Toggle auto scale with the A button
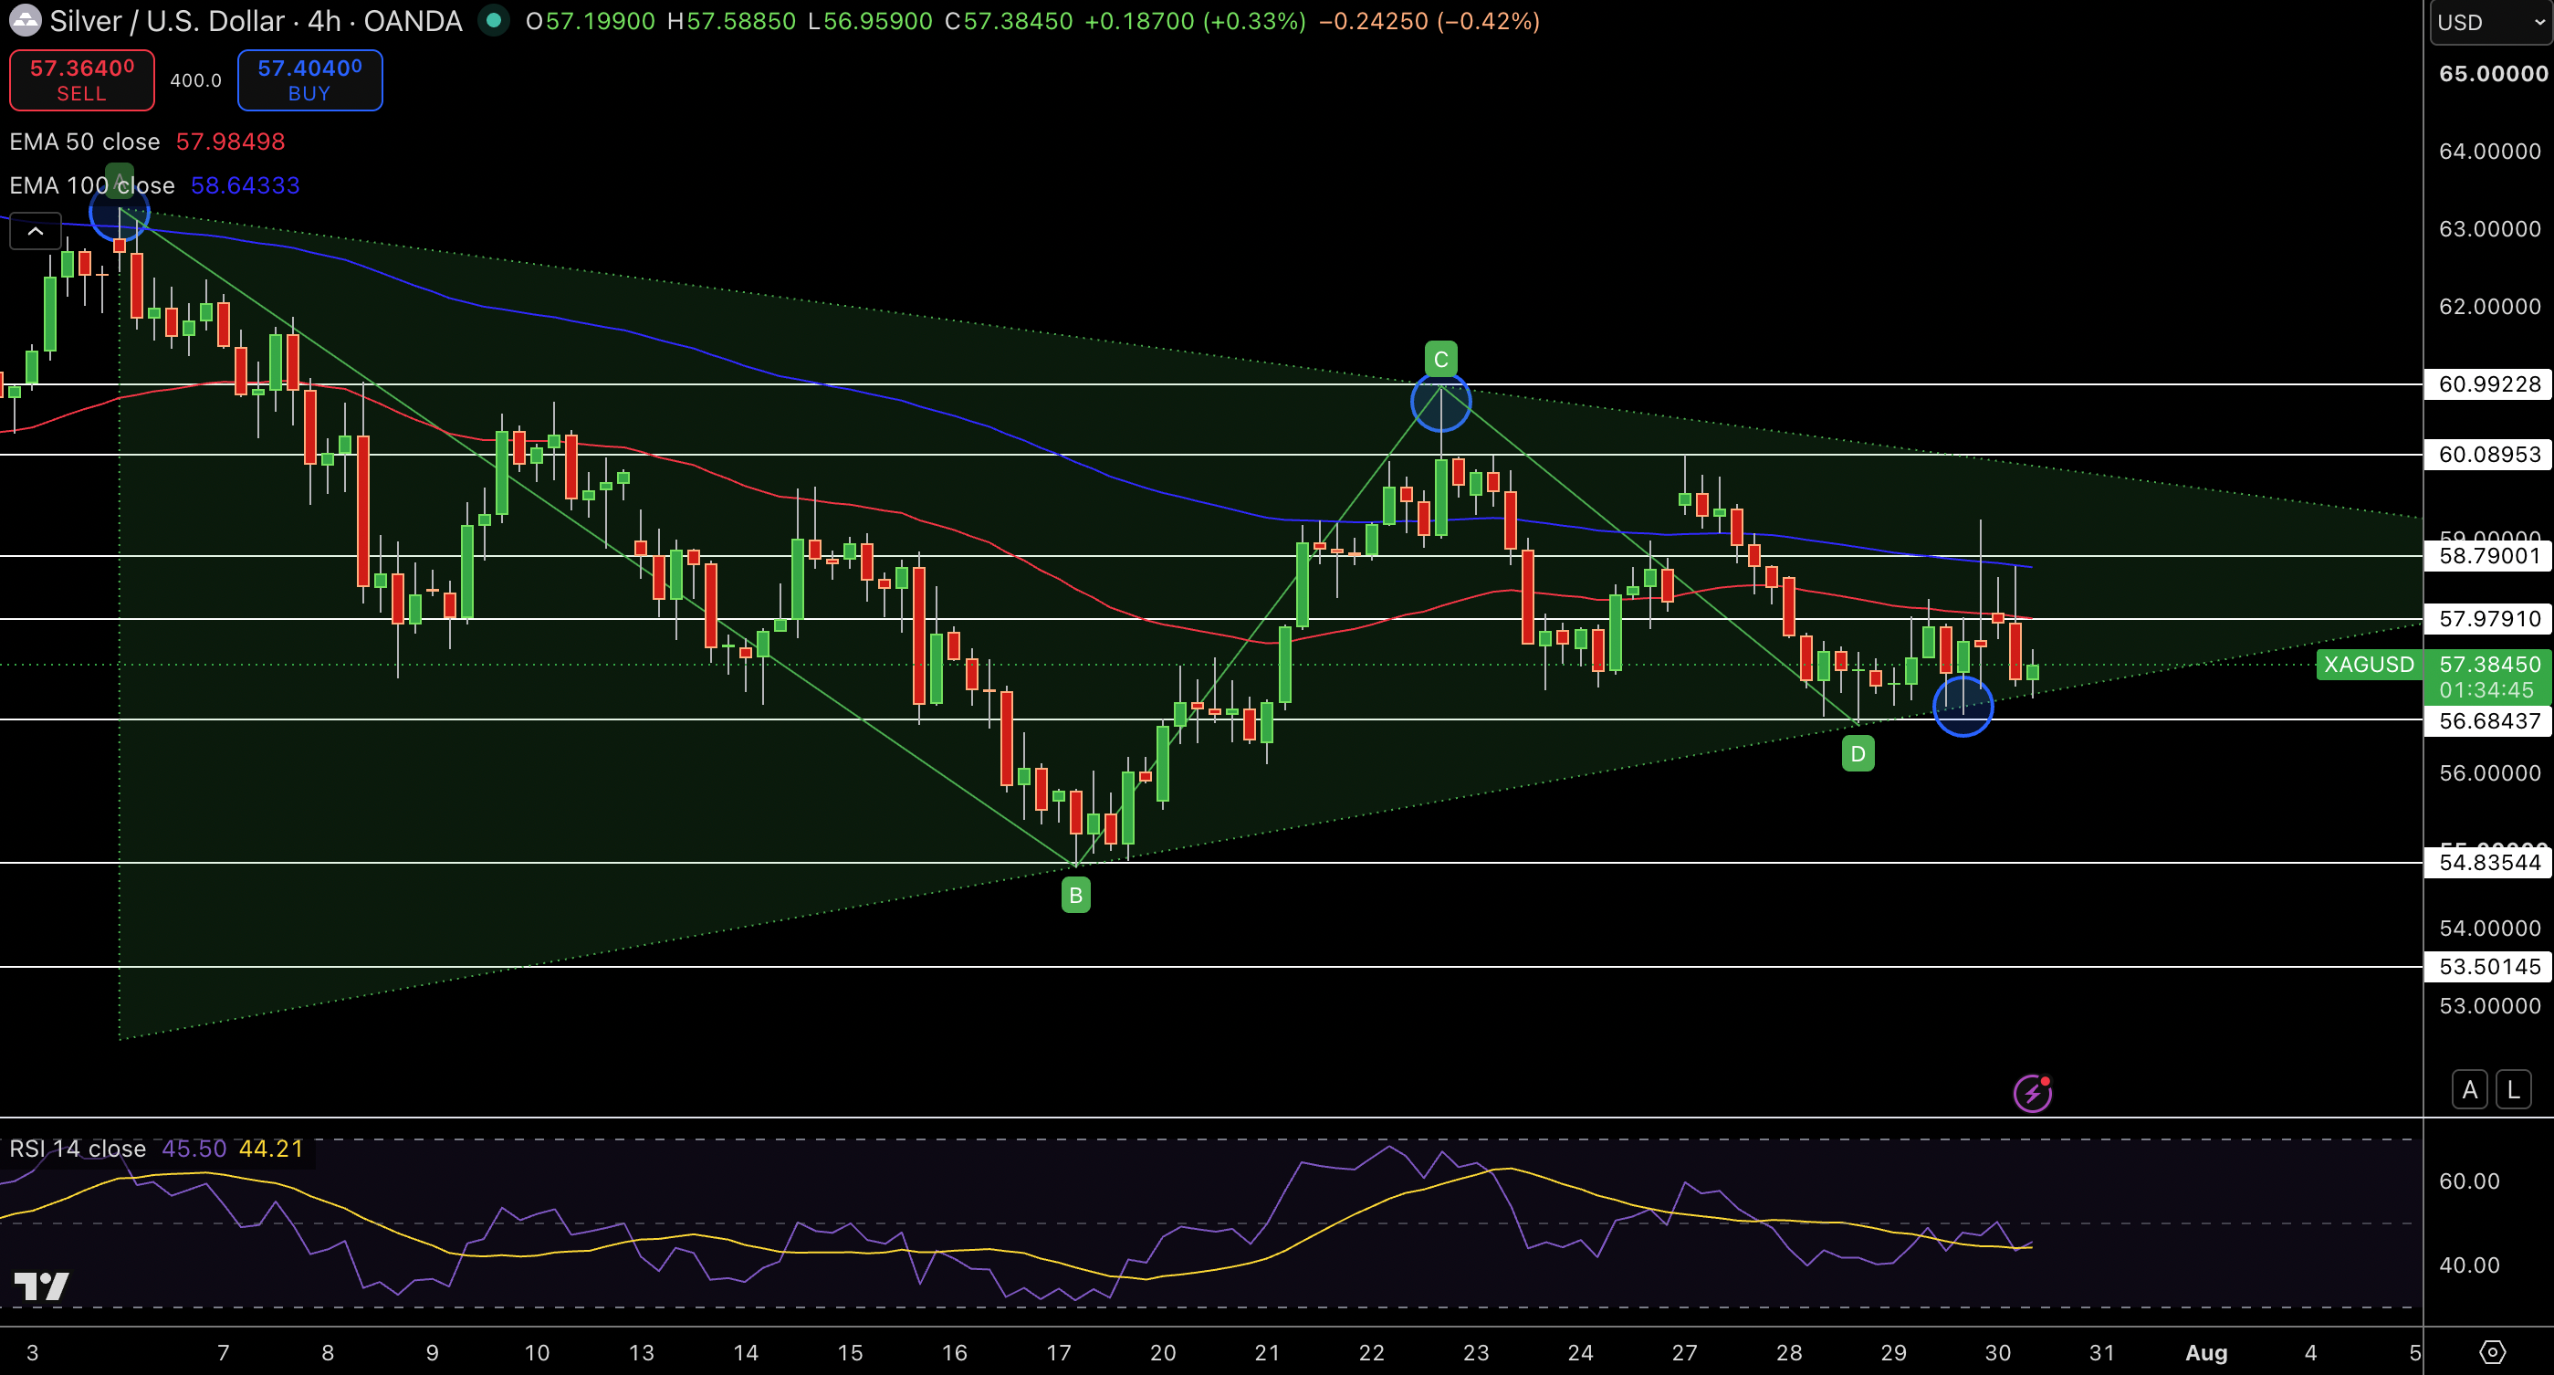Screen dimensions: 2554x1375 2469,1090
